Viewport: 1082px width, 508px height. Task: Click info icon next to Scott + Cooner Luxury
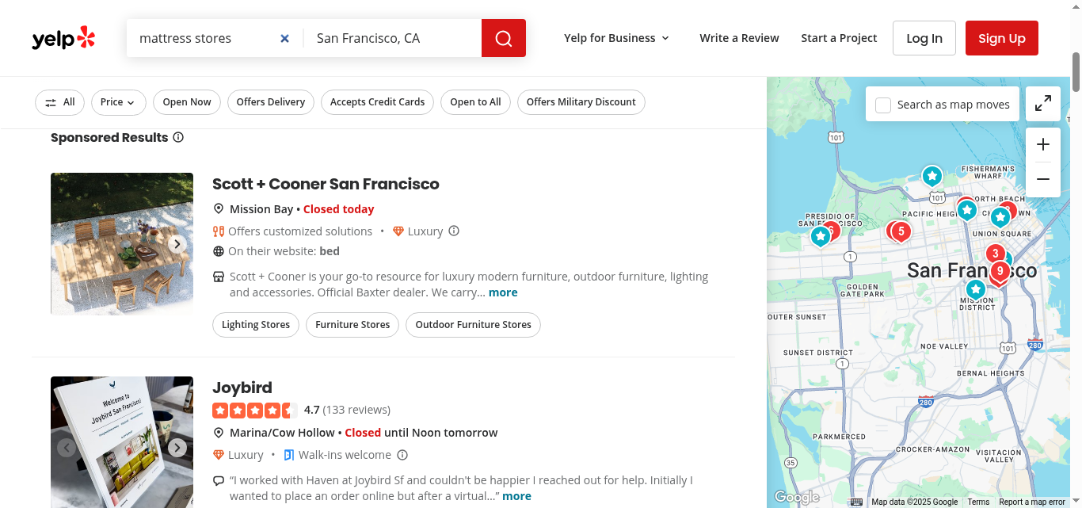454,231
